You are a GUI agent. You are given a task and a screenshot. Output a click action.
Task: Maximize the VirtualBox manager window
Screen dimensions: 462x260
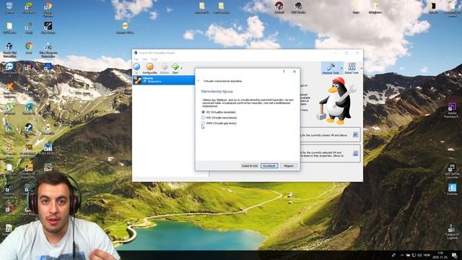click(x=346, y=53)
